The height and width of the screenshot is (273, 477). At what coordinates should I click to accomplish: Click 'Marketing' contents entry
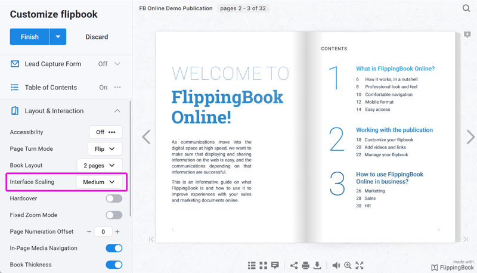tap(374, 191)
